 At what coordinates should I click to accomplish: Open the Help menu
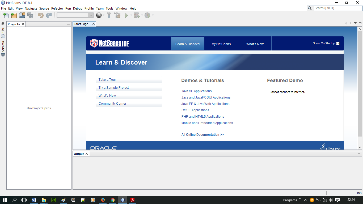tap(133, 8)
